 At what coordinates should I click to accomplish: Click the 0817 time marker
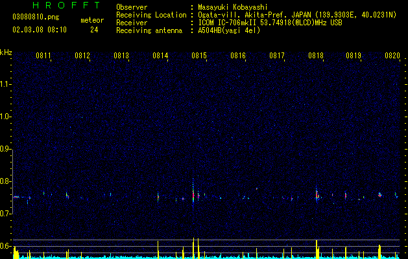(x=277, y=56)
